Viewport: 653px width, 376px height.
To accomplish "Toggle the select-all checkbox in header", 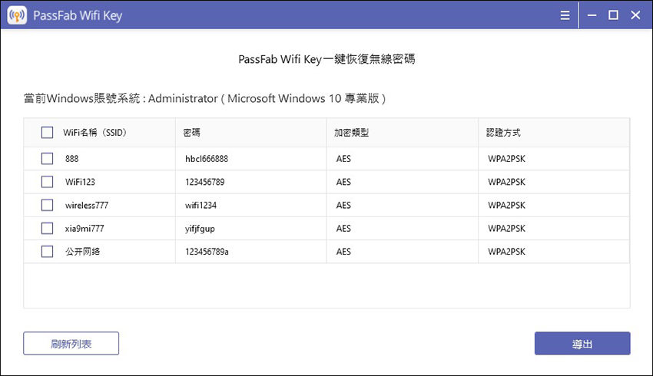I will pyautogui.click(x=47, y=133).
